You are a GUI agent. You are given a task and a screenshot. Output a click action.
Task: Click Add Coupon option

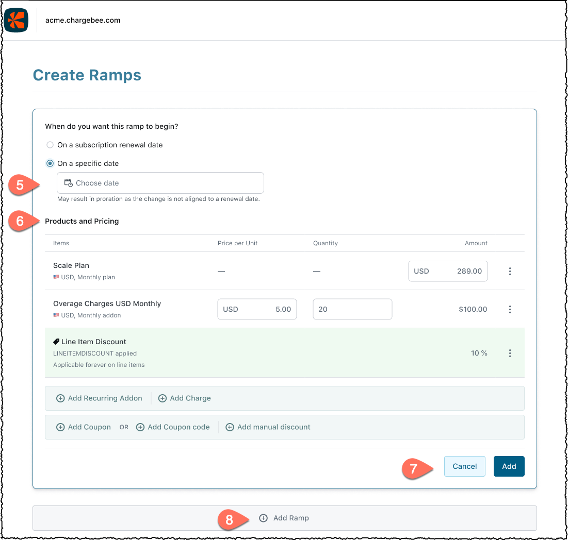point(89,427)
